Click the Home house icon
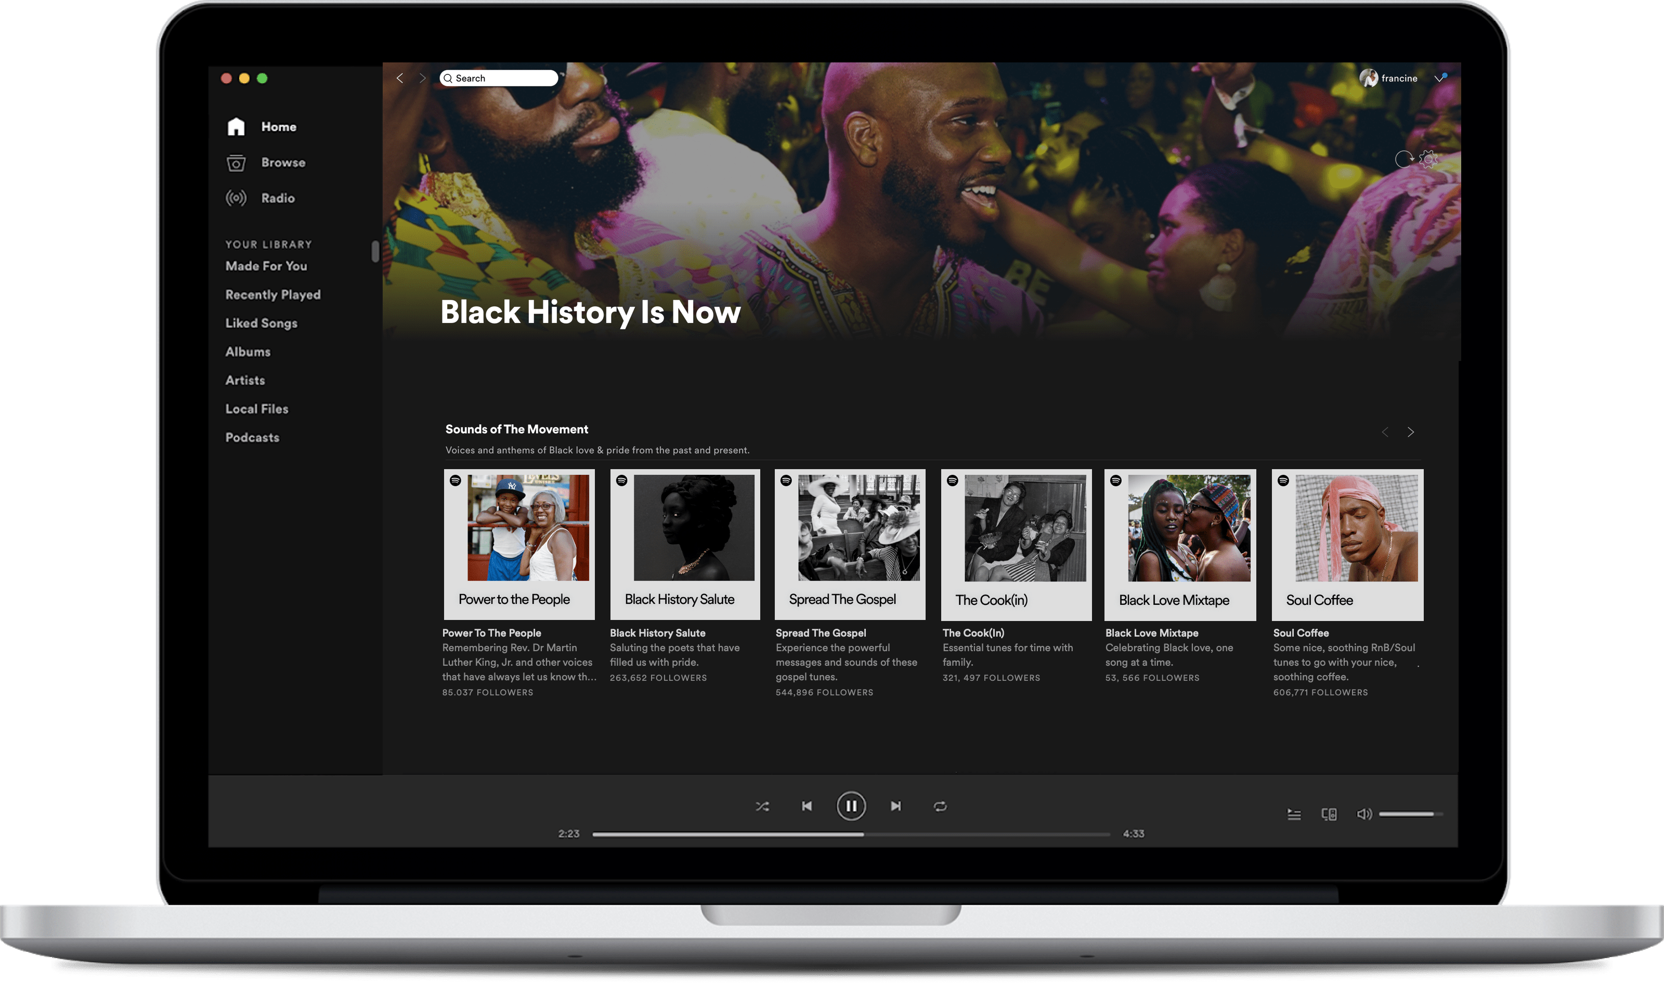The image size is (1664, 983). [x=236, y=126]
